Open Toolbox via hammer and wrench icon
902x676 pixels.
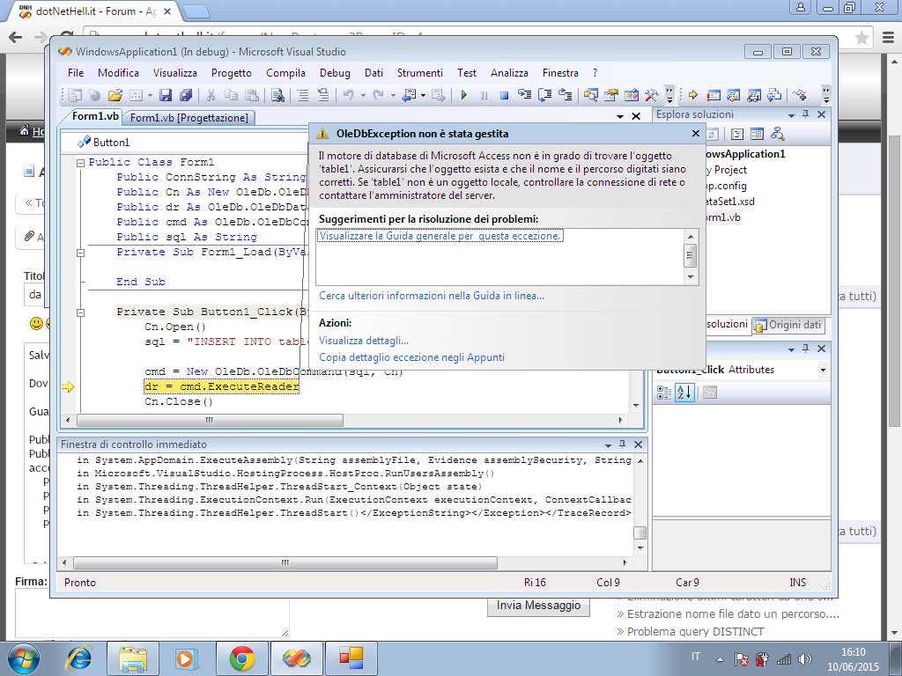point(651,95)
